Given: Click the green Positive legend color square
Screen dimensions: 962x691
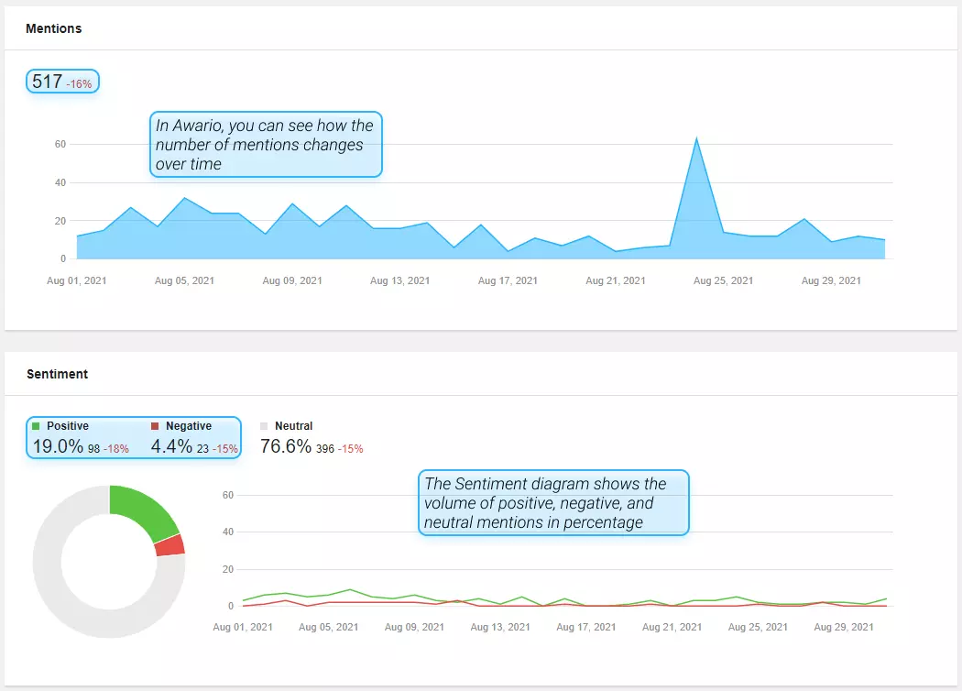Looking at the screenshot, I should point(36,426).
